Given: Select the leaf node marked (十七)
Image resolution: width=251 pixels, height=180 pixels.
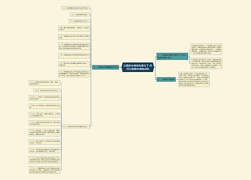Looking at the screenshot, I should tap(45, 132).
